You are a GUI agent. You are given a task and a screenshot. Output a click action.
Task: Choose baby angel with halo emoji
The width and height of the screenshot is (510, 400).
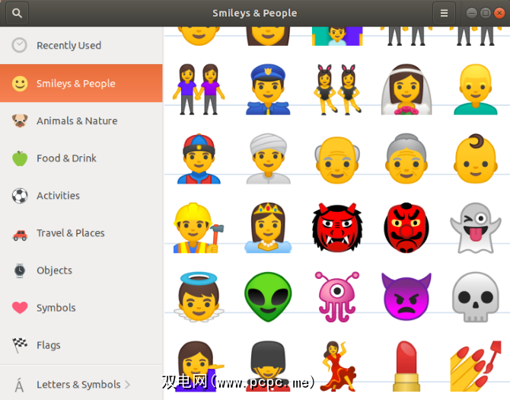199,297
